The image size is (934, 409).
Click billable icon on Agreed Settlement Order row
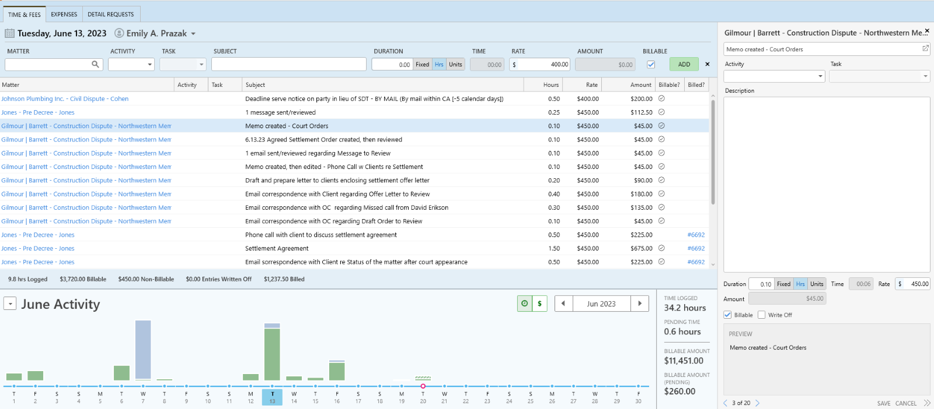coord(661,139)
